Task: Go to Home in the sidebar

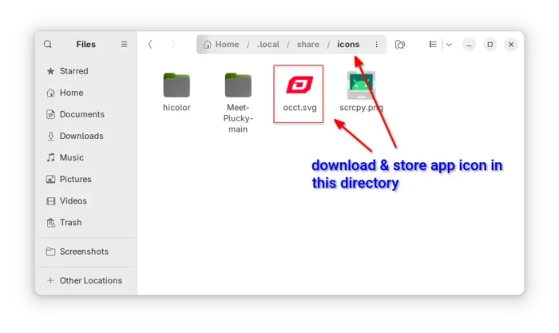Action: 70,93
